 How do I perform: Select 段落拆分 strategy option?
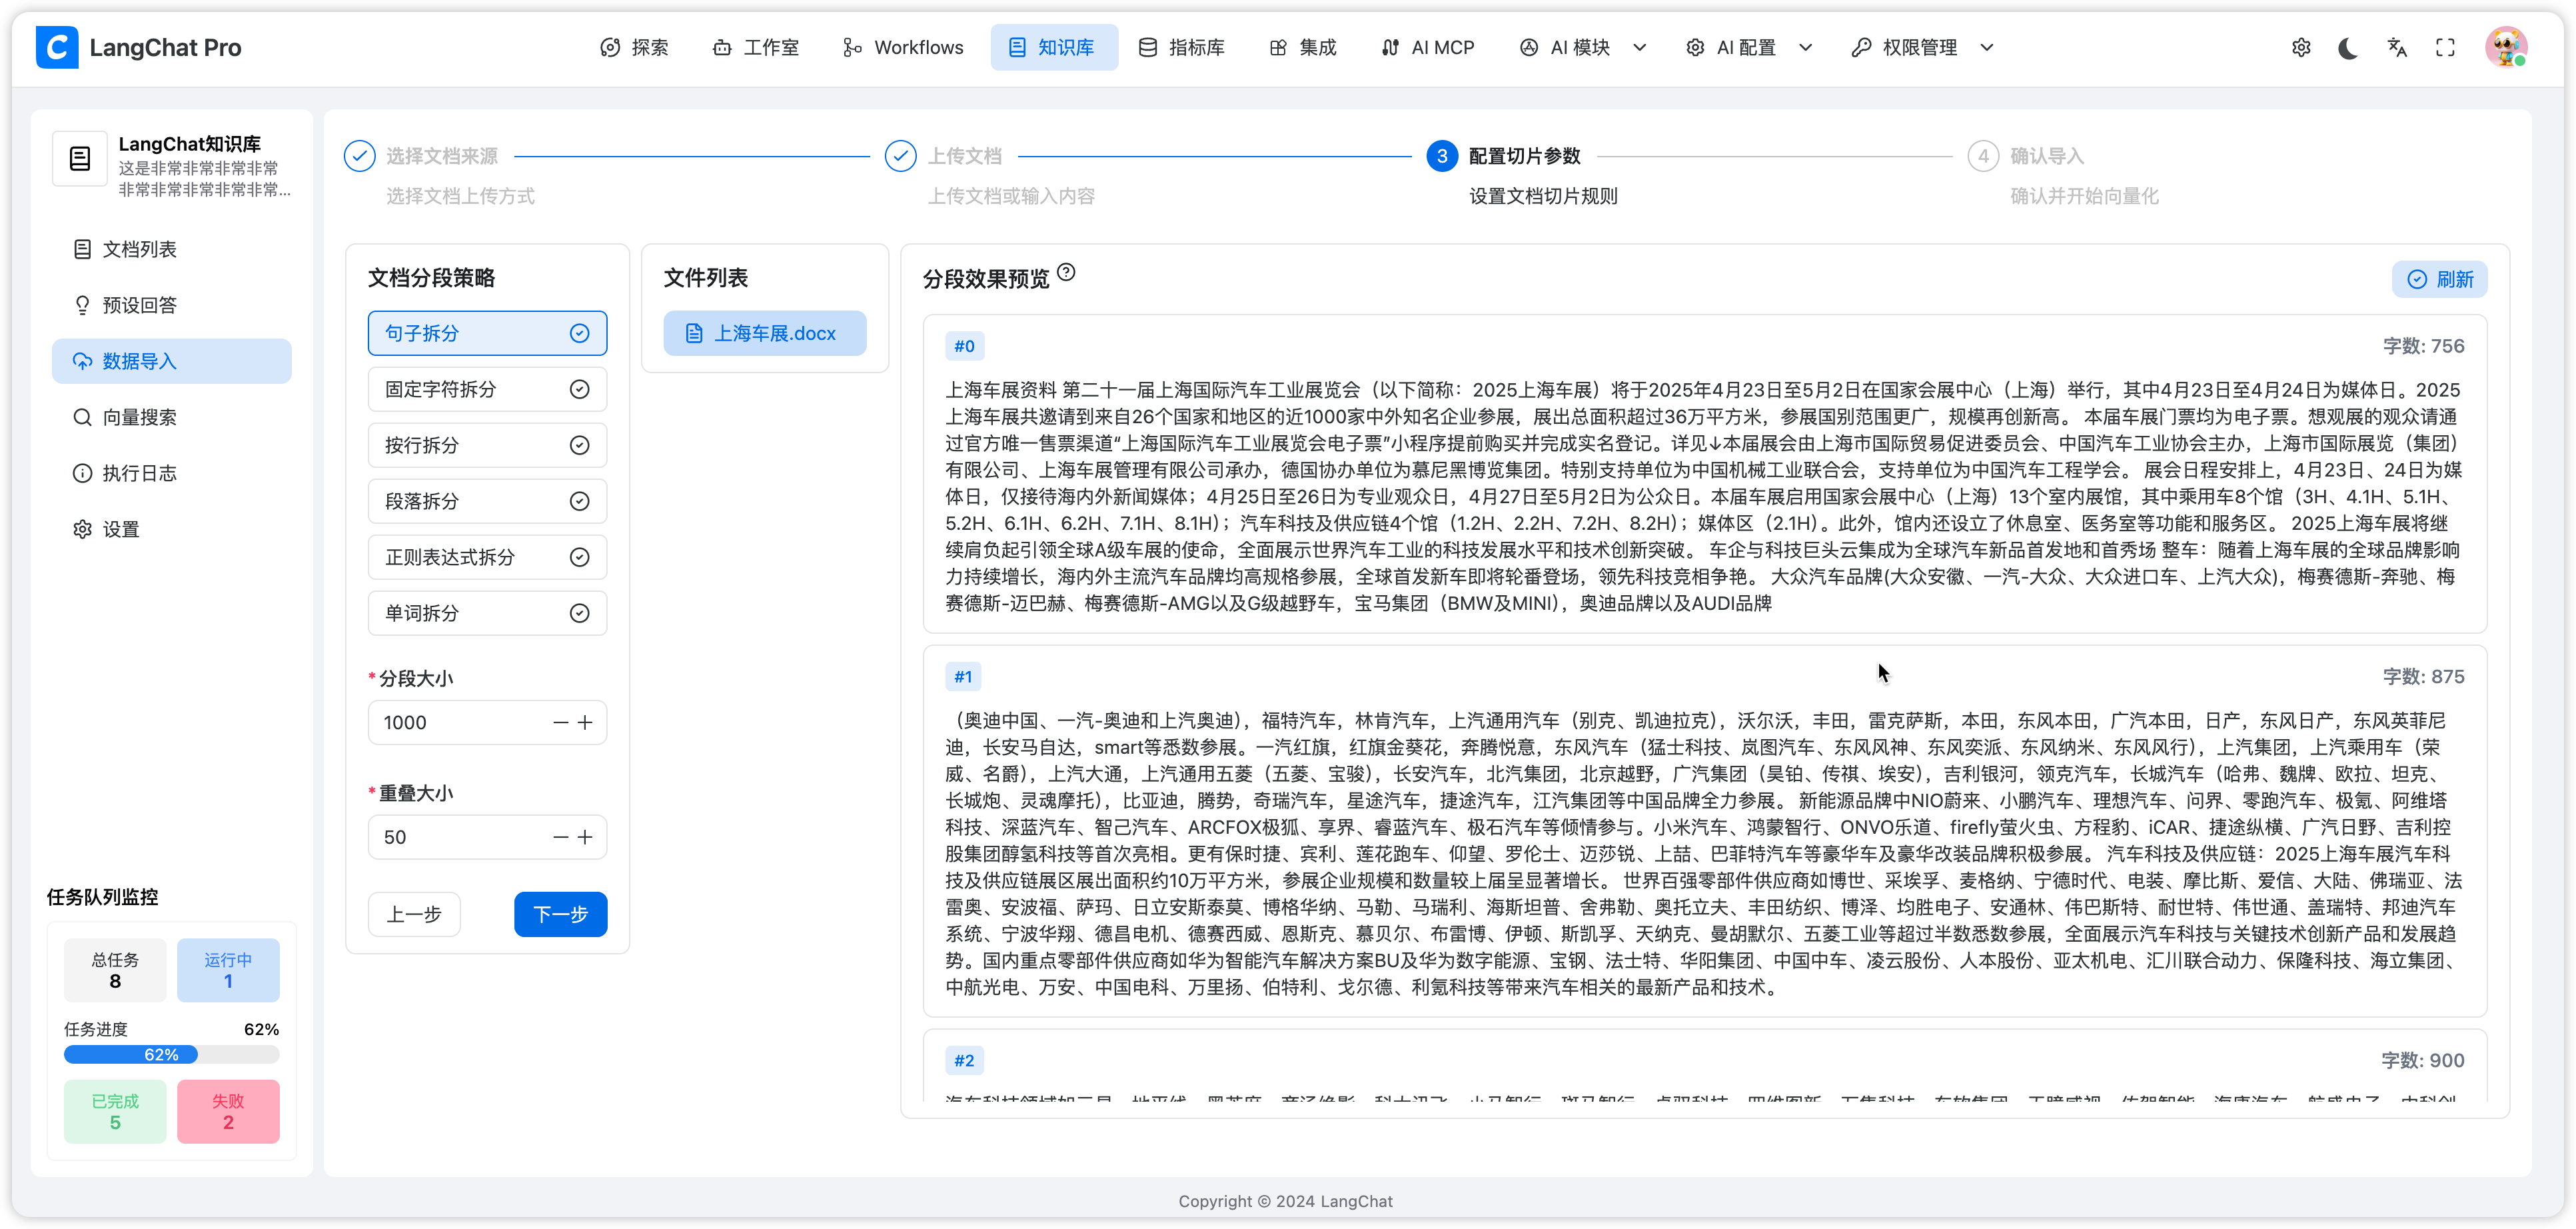487,501
